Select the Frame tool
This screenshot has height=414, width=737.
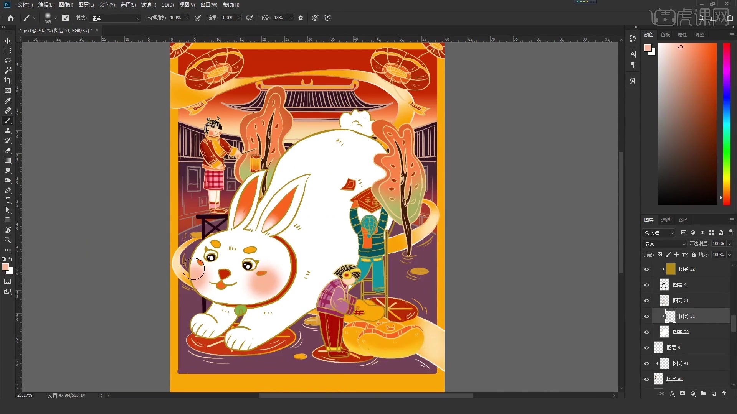(8, 90)
